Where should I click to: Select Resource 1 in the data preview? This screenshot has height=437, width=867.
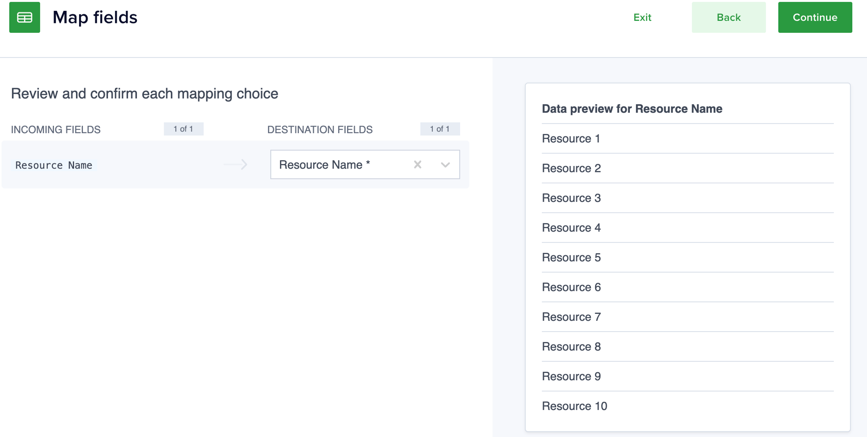pos(571,138)
